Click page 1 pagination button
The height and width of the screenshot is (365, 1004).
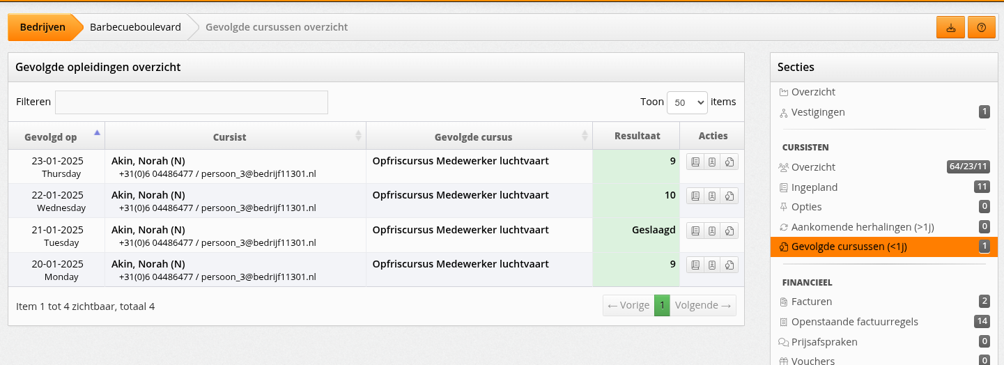(662, 305)
